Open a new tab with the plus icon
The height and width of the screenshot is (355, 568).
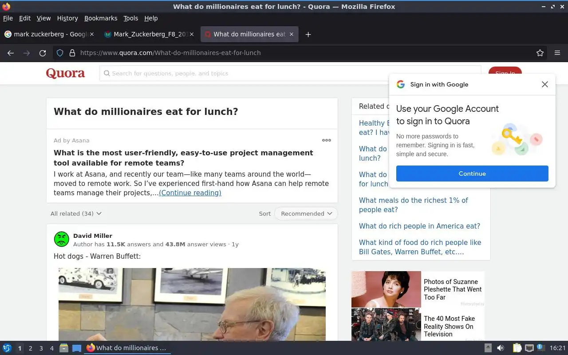click(308, 34)
